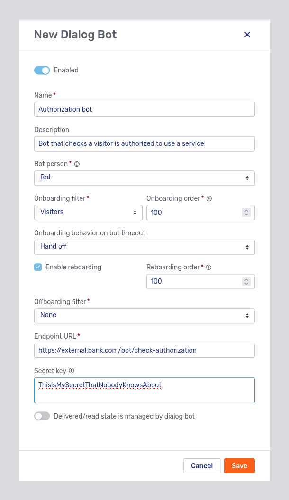The image size is (289, 500).
Task: Click the info icon next to Onboarding order
Action: point(209,198)
